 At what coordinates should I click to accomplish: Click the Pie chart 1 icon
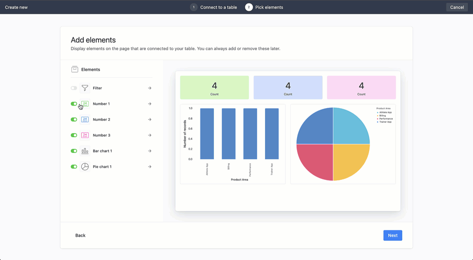pyautogui.click(x=85, y=167)
